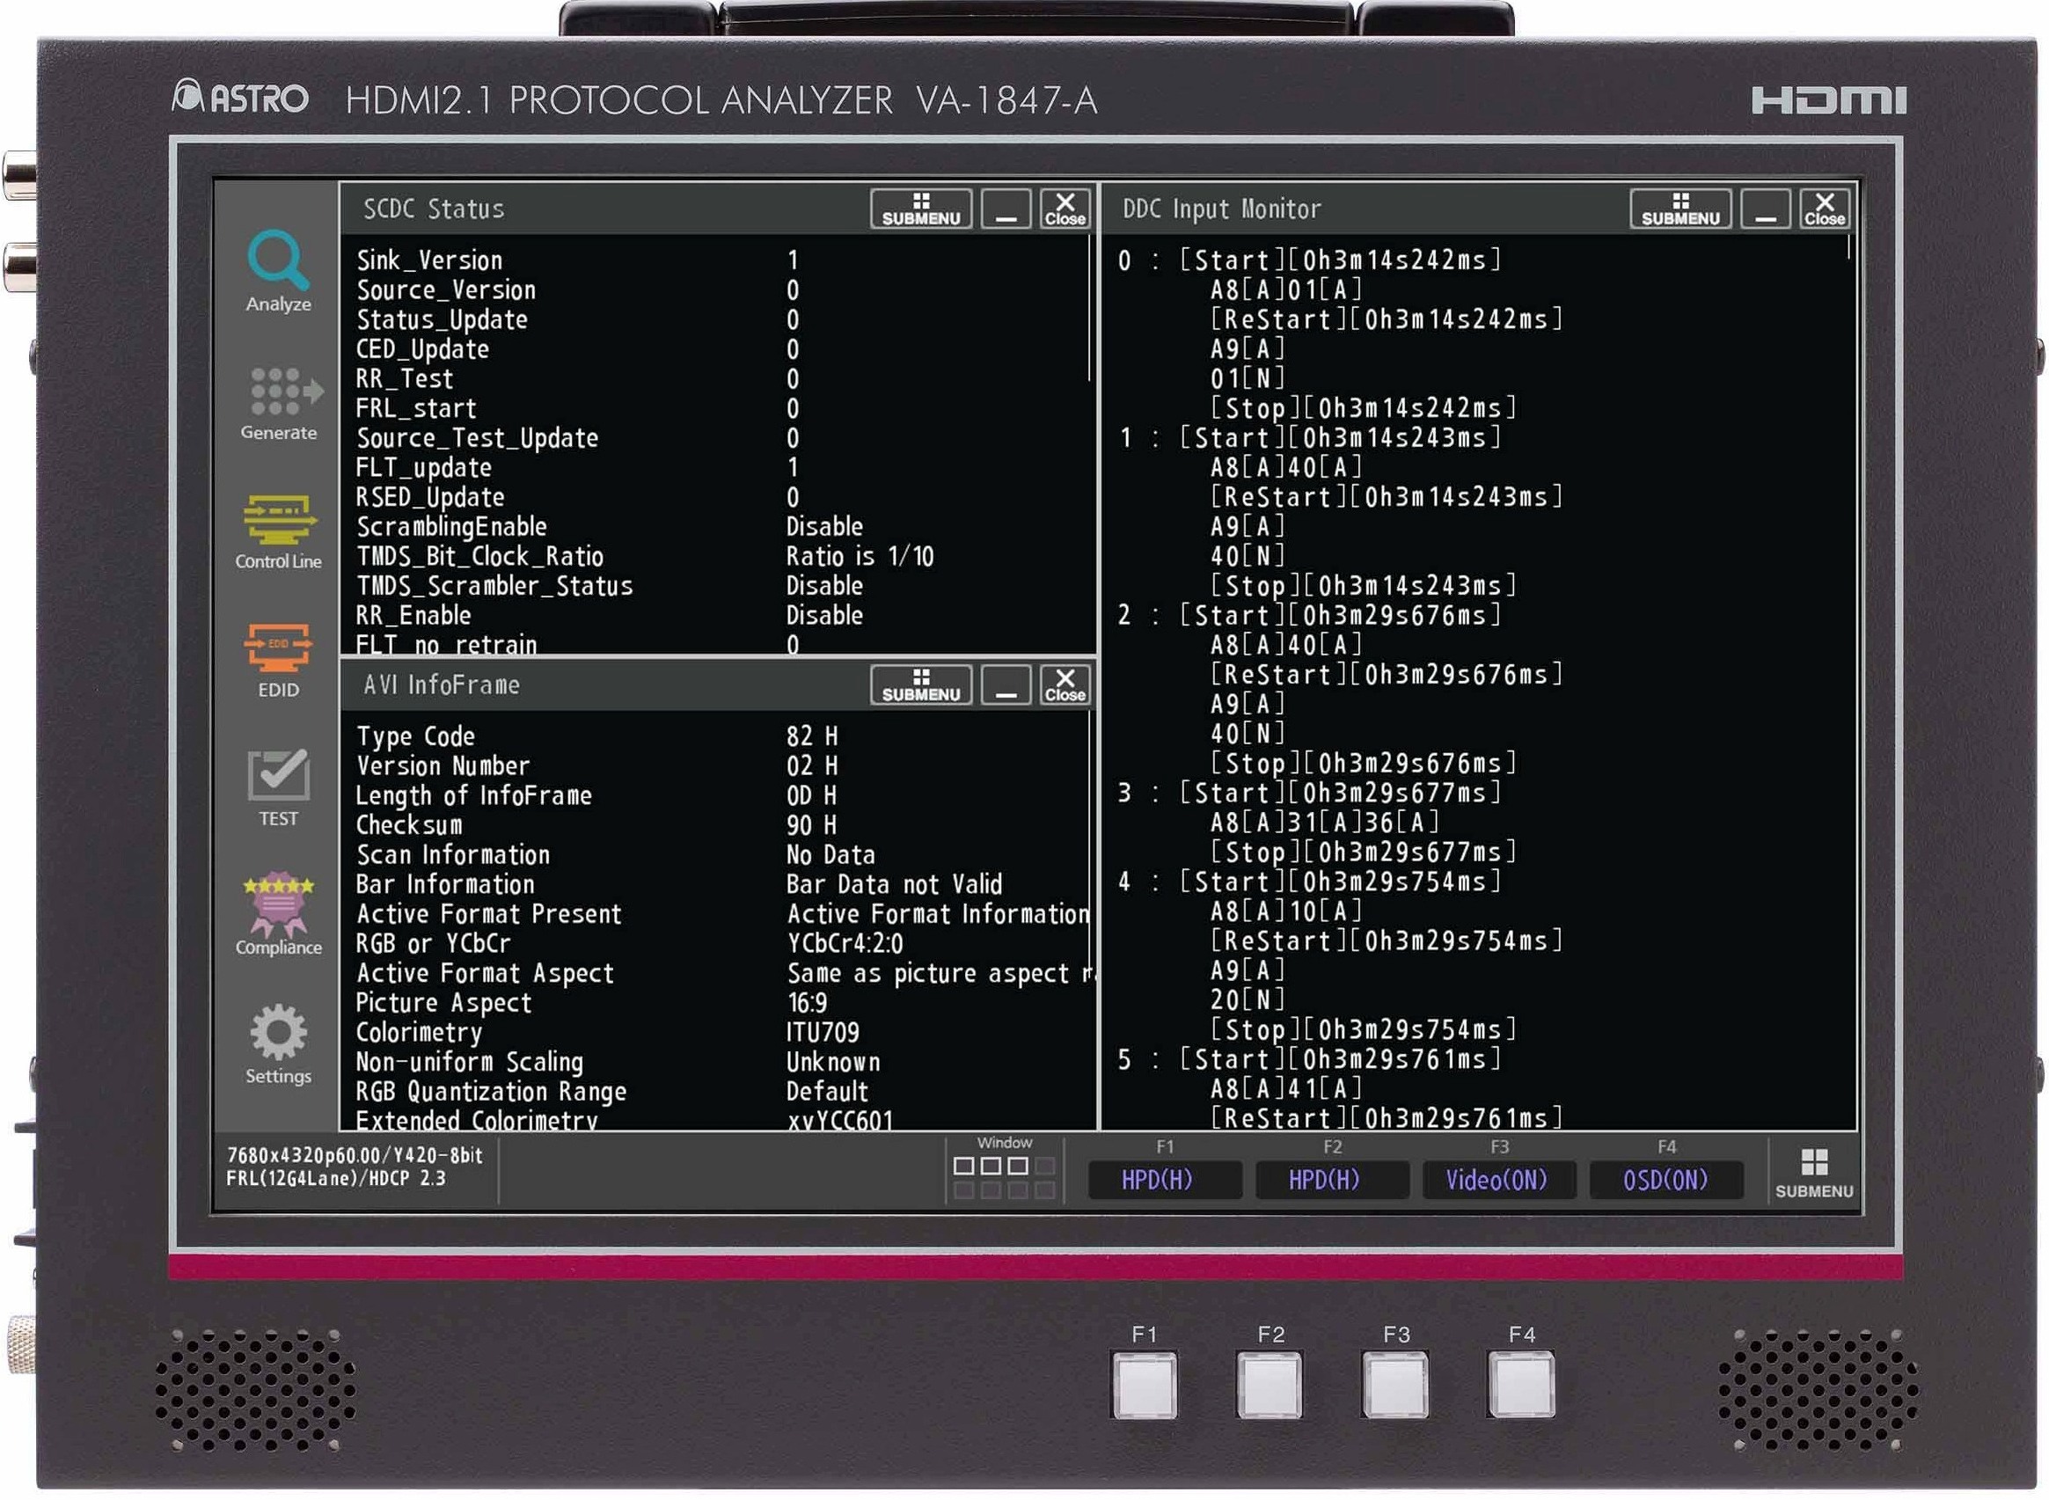Click the FLT_update row label
The image size is (2049, 1500).
point(423,468)
